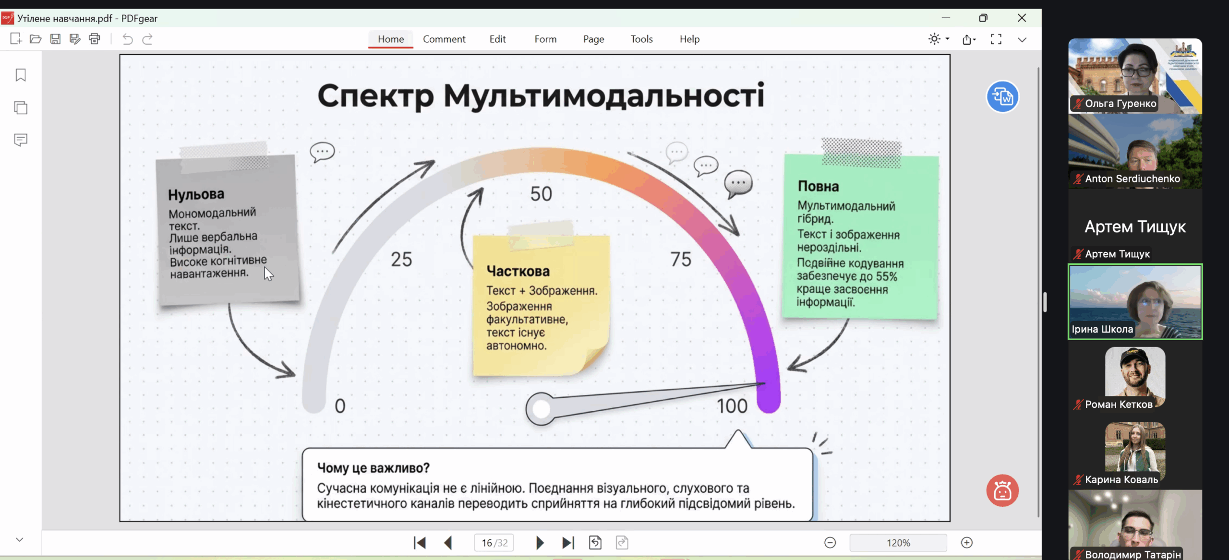The width and height of the screenshot is (1229, 560).
Task: Switch to the Comment tab
Action: point(444,39)
